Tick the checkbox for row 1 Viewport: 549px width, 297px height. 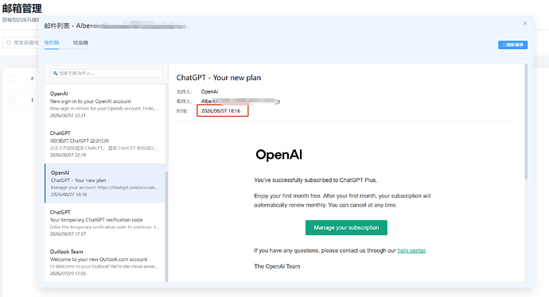coord(12,100)
